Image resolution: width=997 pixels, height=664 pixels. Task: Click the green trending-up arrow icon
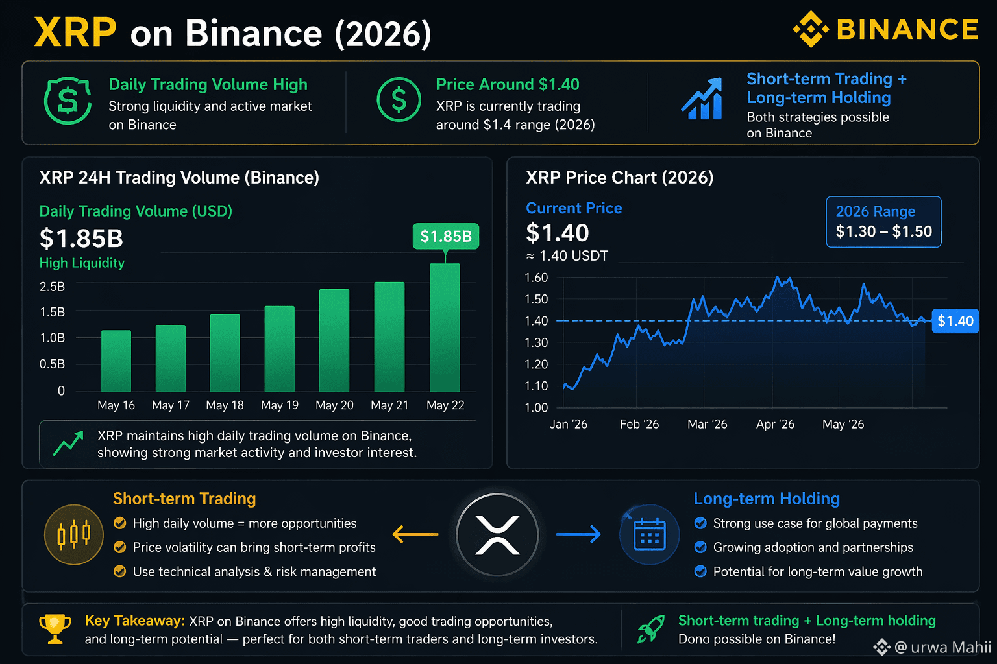click(68, 444)
